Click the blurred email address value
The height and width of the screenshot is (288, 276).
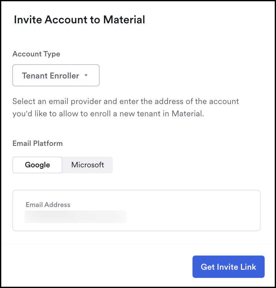[76, 217]
